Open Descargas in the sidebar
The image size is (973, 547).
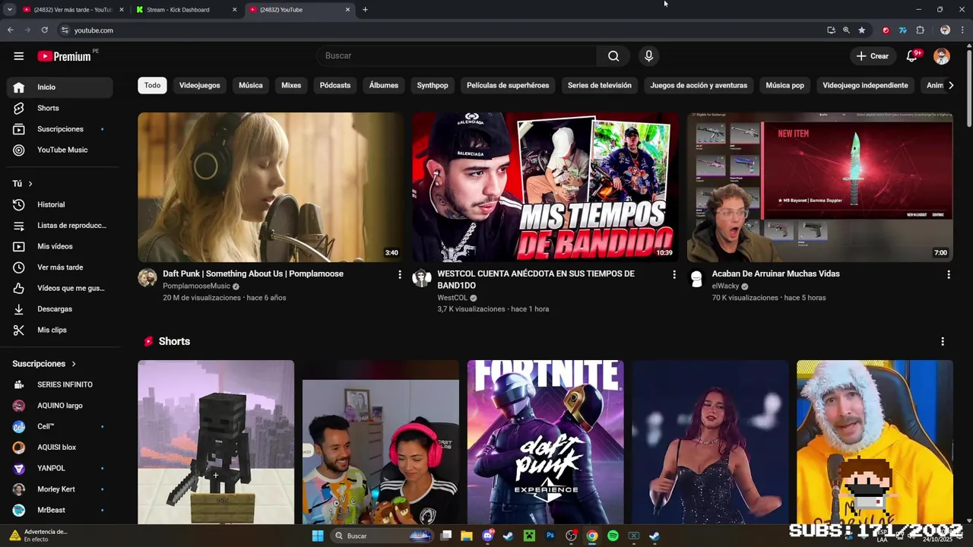coord(60,309)
